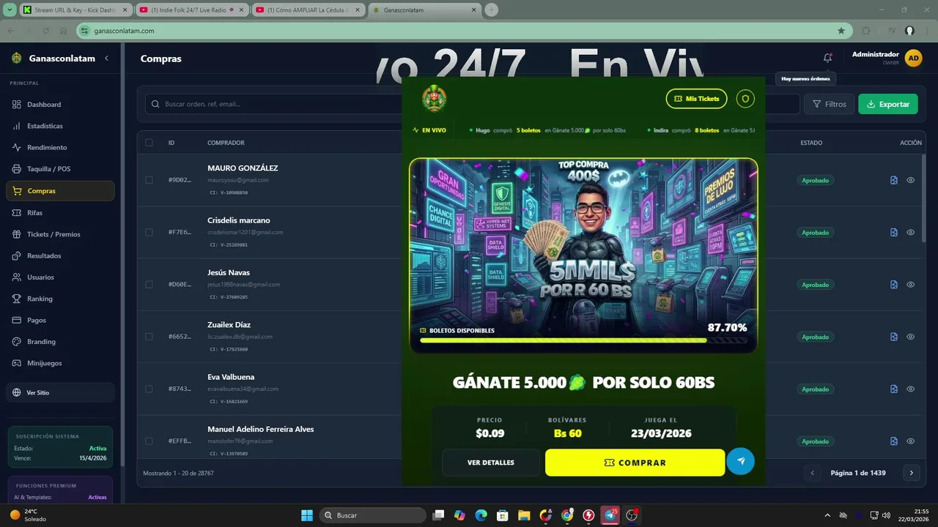The image size is (938, 527).
Task: Check the Jesús Navas row checkbox
Action: click(x=149, y=284)
